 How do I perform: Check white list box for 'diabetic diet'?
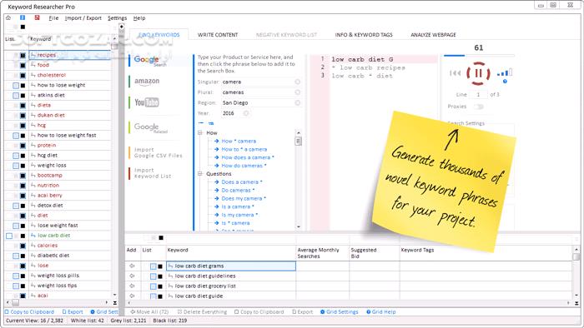tap(16, 256)
